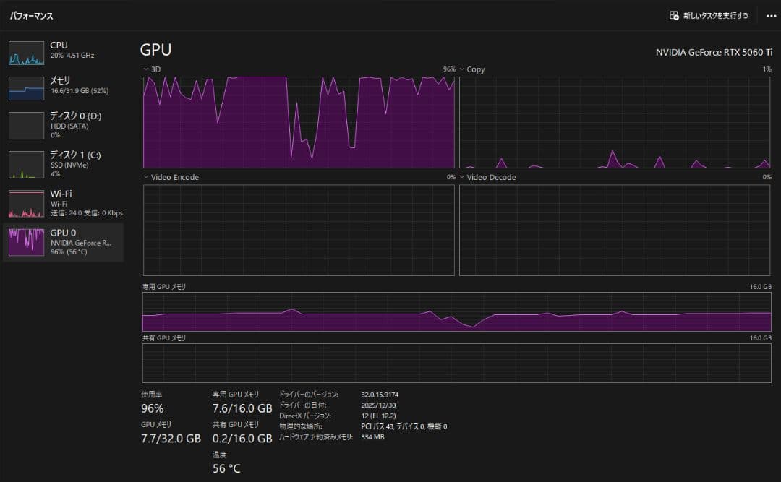Click the empty Video Decode graph

coord(615,230)
